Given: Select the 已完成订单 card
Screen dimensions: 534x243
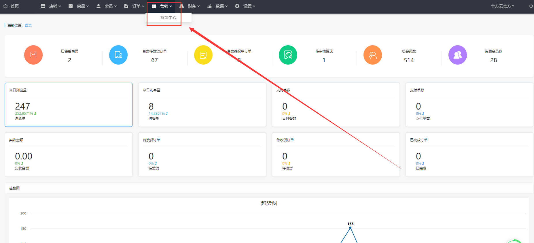Looking at the screenshot, I should [x=469, y=155].
